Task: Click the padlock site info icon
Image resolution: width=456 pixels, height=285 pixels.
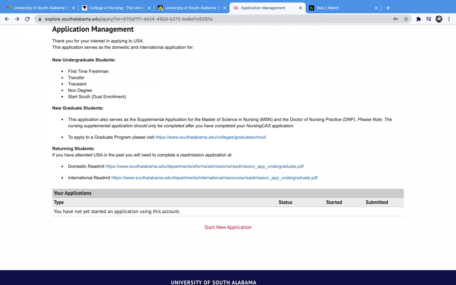Action: click(x=40, y=19)
